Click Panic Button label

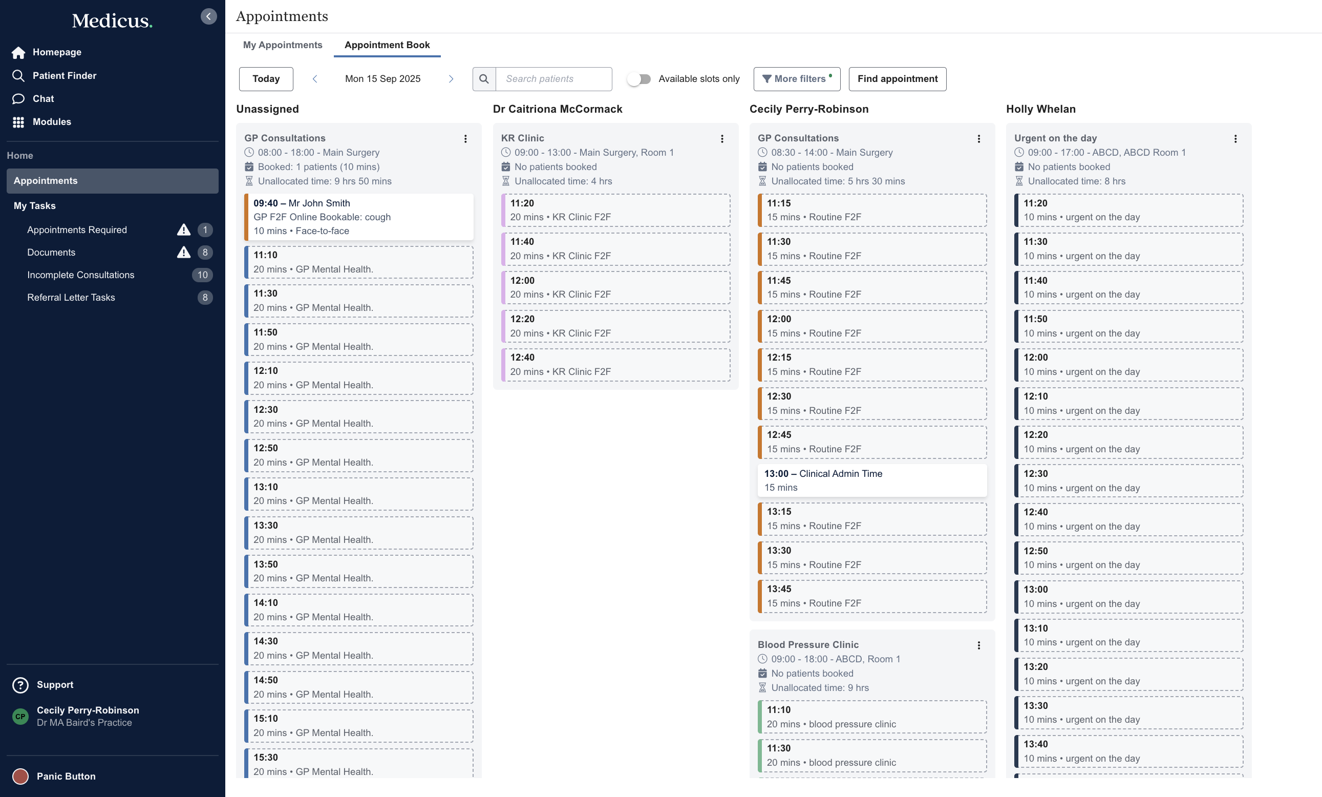coord(66,776)
